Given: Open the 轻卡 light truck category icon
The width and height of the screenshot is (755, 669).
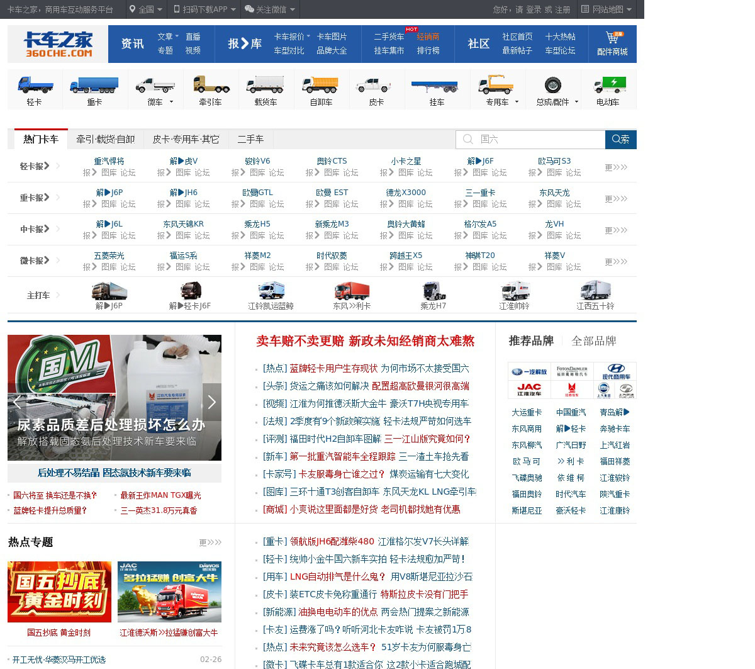Looking at the screenshot, I should (x=35, y=90).
